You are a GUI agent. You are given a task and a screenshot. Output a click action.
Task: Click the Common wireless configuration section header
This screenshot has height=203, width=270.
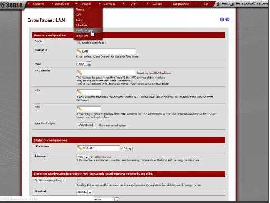point(128,174)
